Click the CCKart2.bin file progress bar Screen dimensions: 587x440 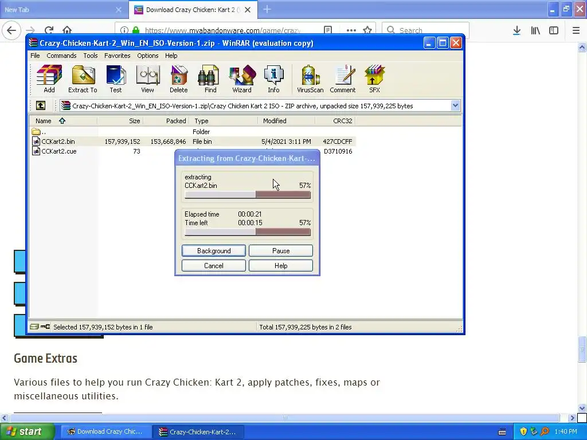tap(248, 195)
